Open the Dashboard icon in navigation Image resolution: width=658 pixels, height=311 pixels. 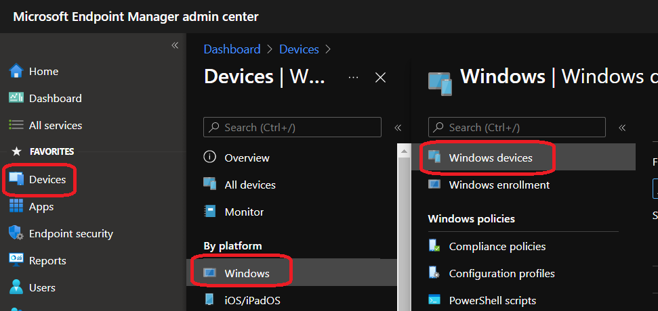pyautogui.click(x=16, y=98)
